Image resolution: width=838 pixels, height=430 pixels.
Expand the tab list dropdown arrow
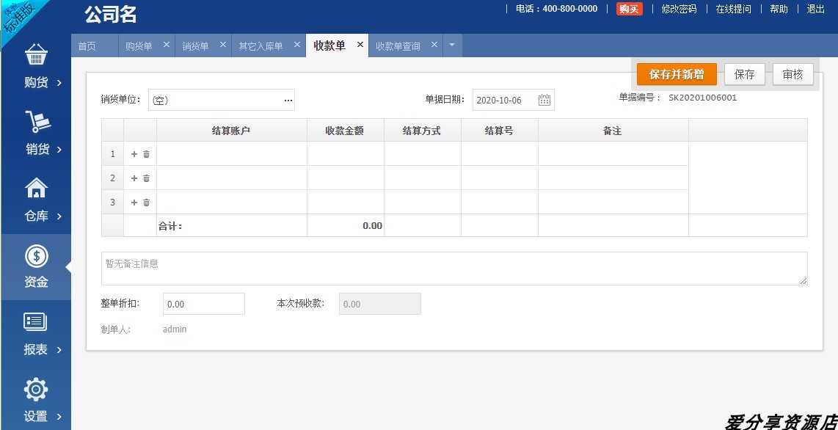(451, 45)
